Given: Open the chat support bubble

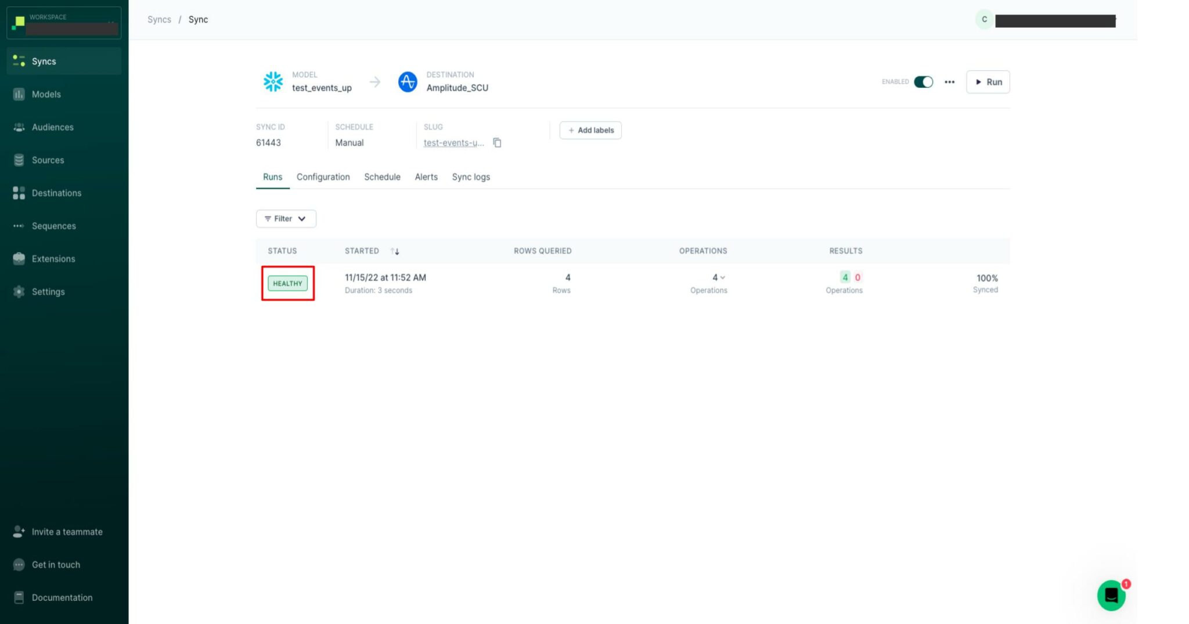Looking at the screenshot, I should point(1111,595).
